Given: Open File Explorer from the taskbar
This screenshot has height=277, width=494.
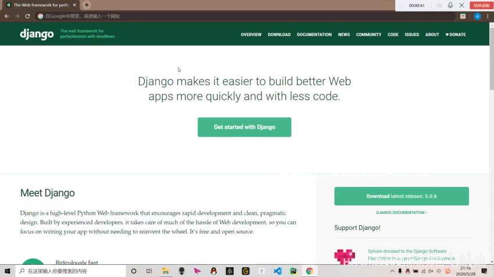Looking at the screenshot, I should tap(166, 271).
